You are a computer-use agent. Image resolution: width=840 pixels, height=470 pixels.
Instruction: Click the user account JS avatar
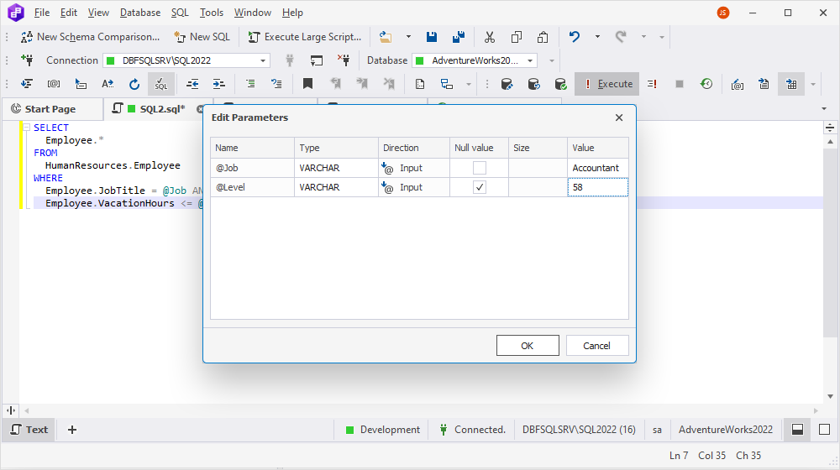pos(723,13)
